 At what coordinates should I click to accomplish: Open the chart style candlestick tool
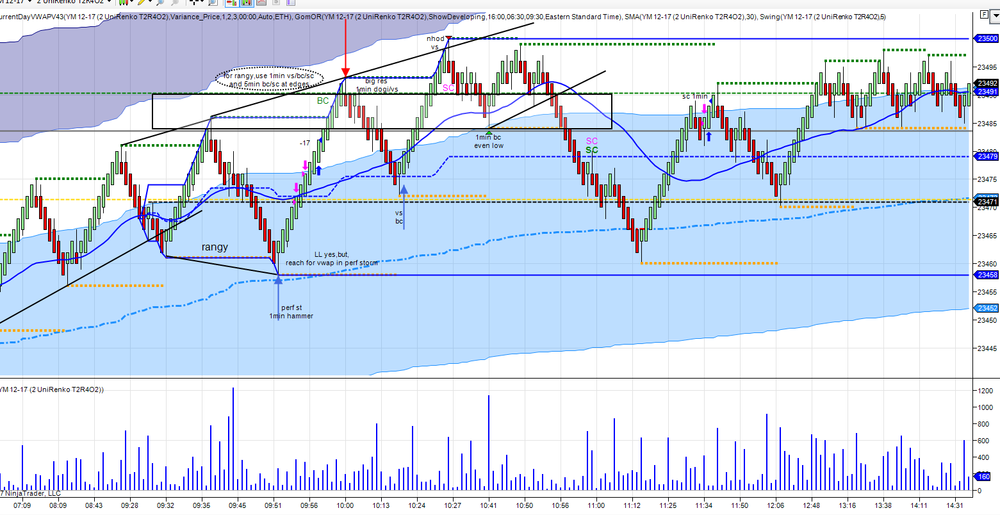(x=124, y=2)
